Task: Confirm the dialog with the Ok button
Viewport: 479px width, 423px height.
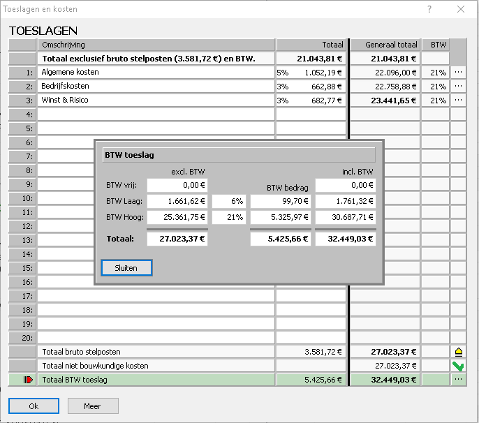Action: [x=34, y=406]
